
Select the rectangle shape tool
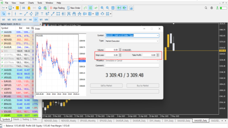point(58,14)
